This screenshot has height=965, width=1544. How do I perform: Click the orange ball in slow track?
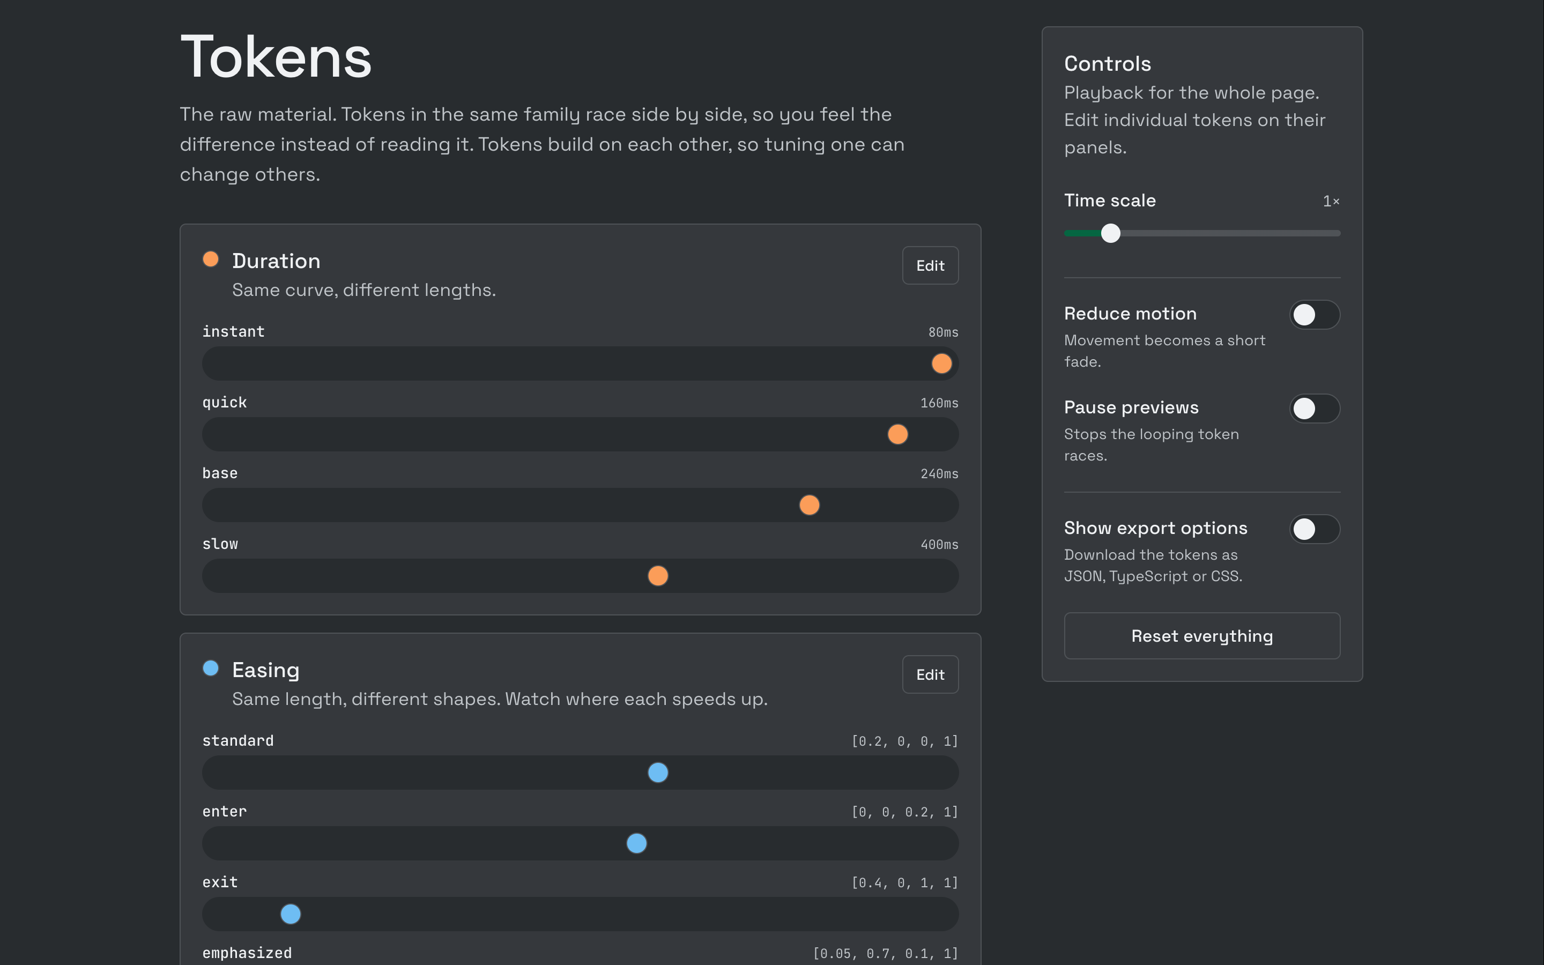pyautogui.click(x=658, y=576)
